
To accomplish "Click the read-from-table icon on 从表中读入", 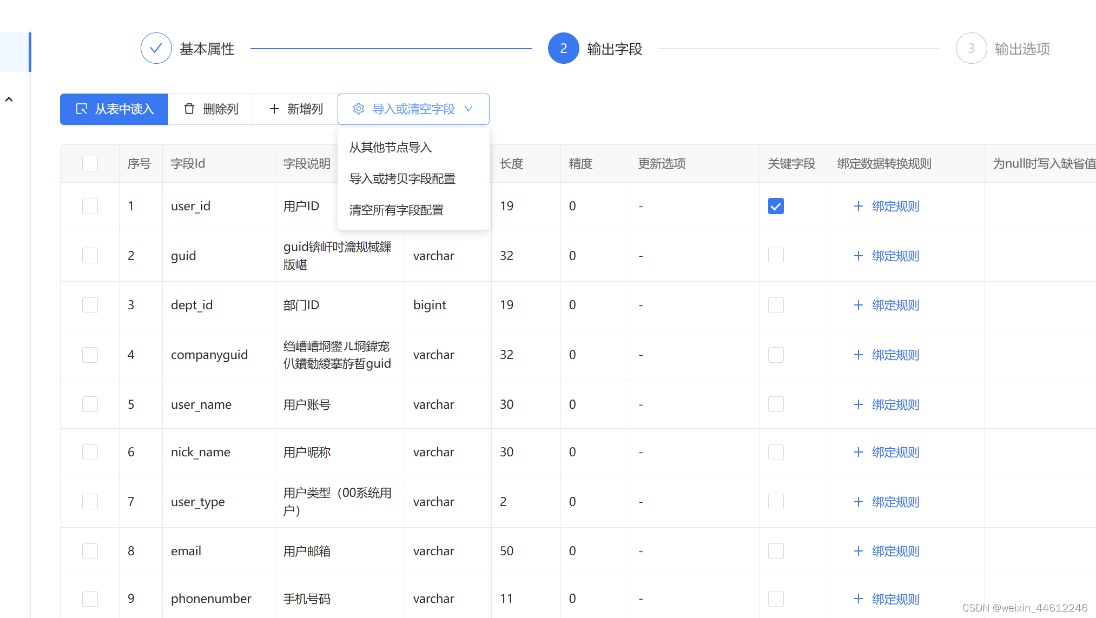I will (x=82, y=109).
